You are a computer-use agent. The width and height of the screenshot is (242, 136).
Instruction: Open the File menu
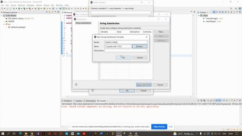tap(2, 5)
